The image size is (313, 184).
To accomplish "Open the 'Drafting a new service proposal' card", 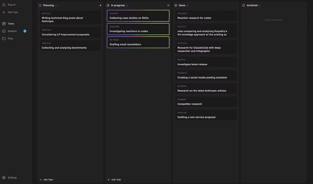I will click(206, 115).
